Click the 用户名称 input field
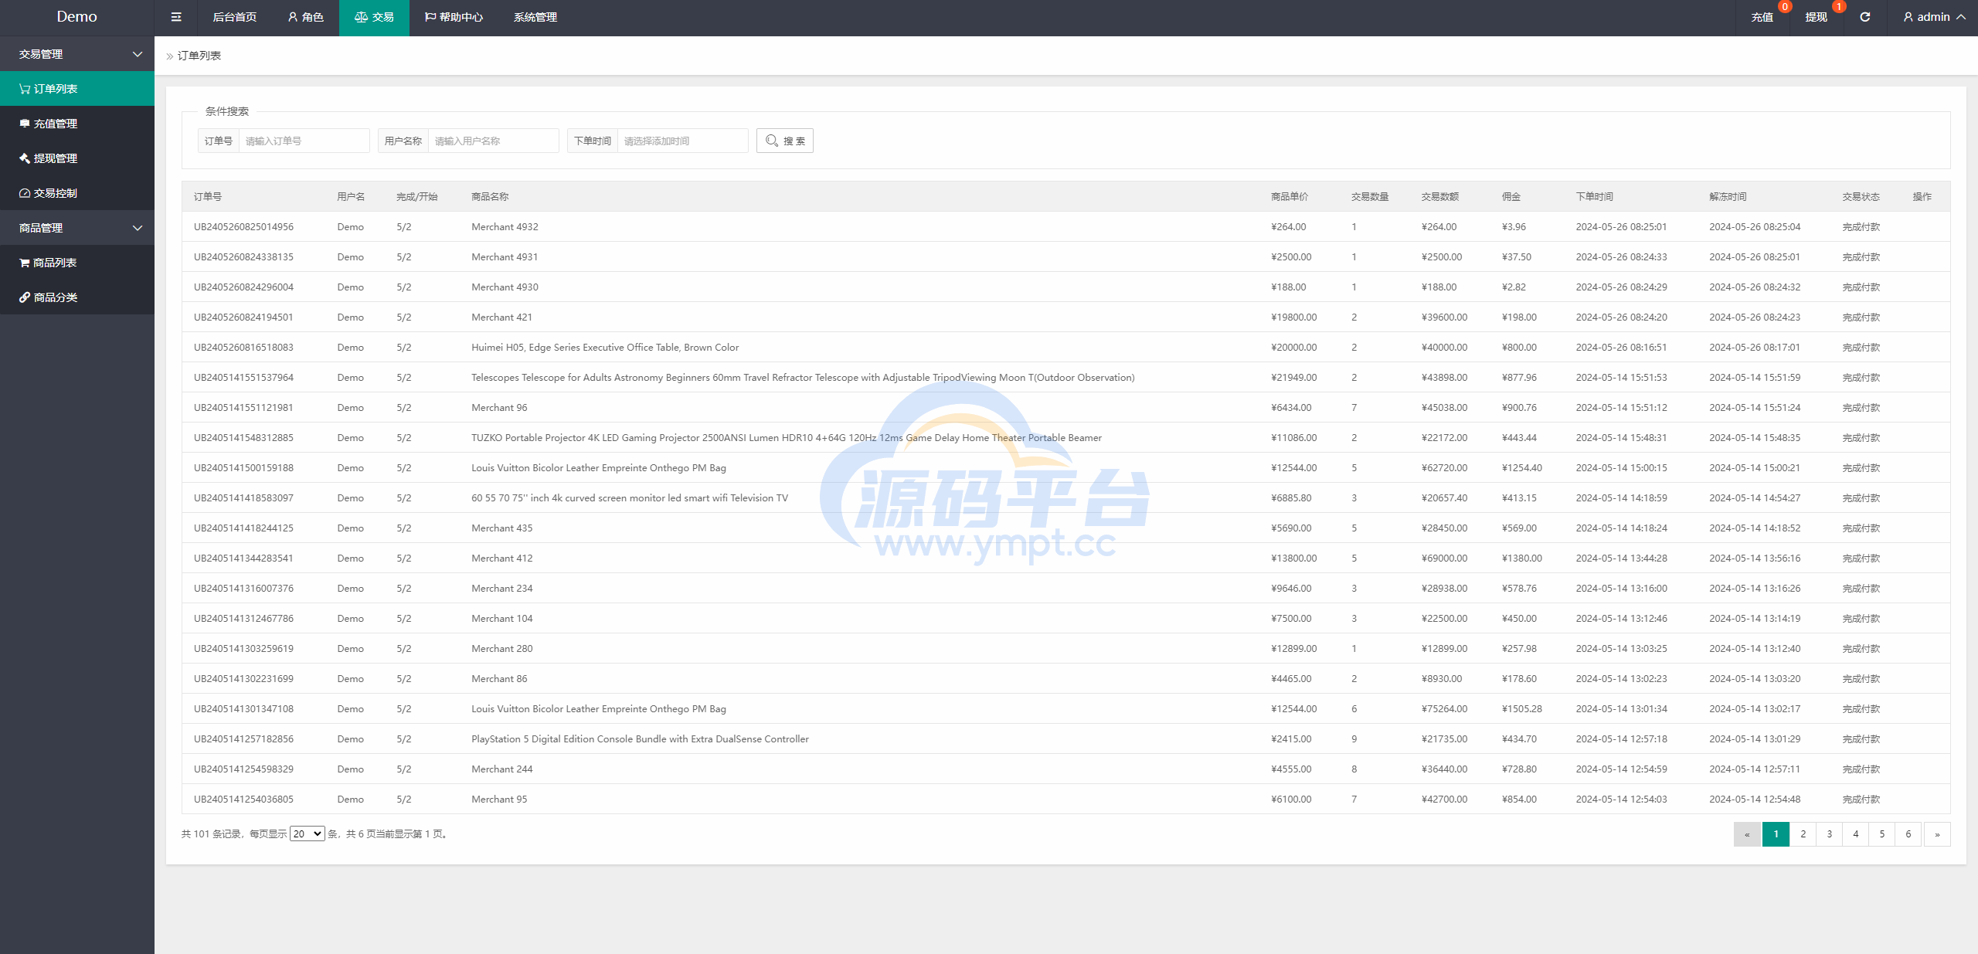 493,141
